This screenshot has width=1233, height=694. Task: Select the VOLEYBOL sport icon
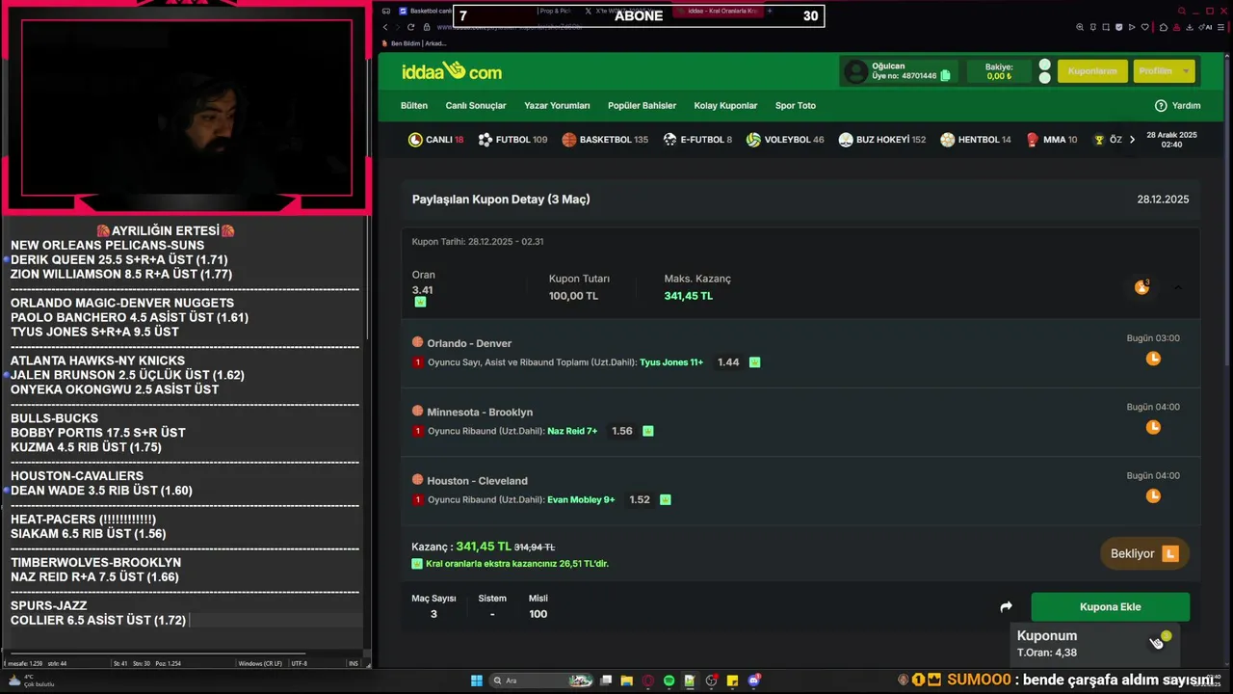(753, 140)
